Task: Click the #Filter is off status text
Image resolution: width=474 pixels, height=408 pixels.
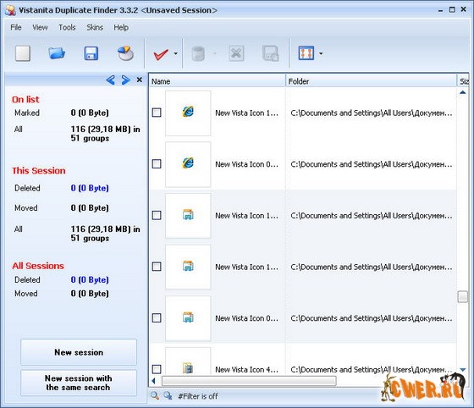Action: 198,396
